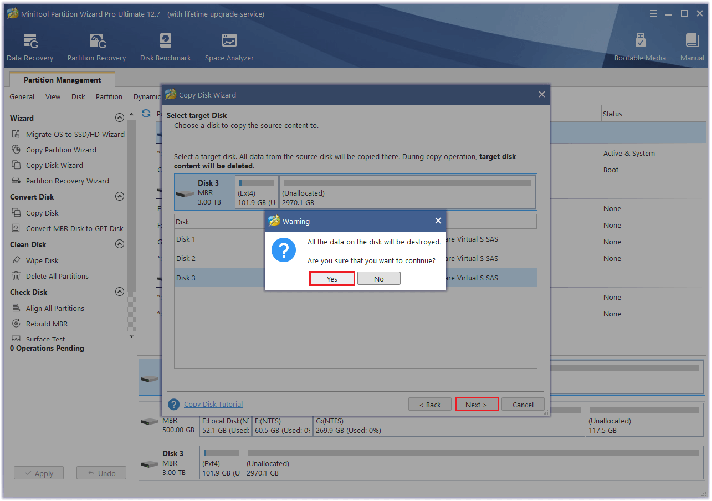Viewport: 712px width, 501px height.
Task: Open the Data Recovery tool
Action: (x=30, y=47)
